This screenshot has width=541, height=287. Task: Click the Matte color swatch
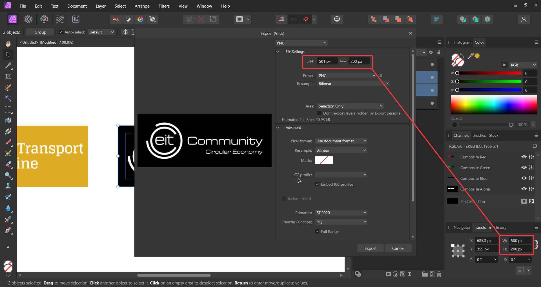pos(324,160)
